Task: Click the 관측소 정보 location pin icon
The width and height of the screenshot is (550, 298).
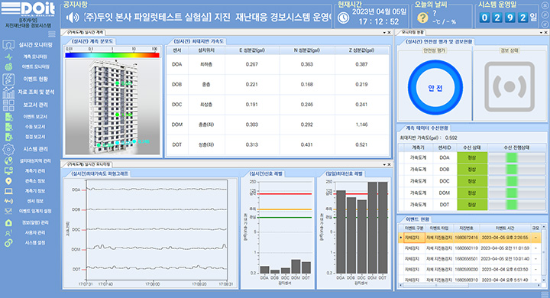Action: pos(8,181)
